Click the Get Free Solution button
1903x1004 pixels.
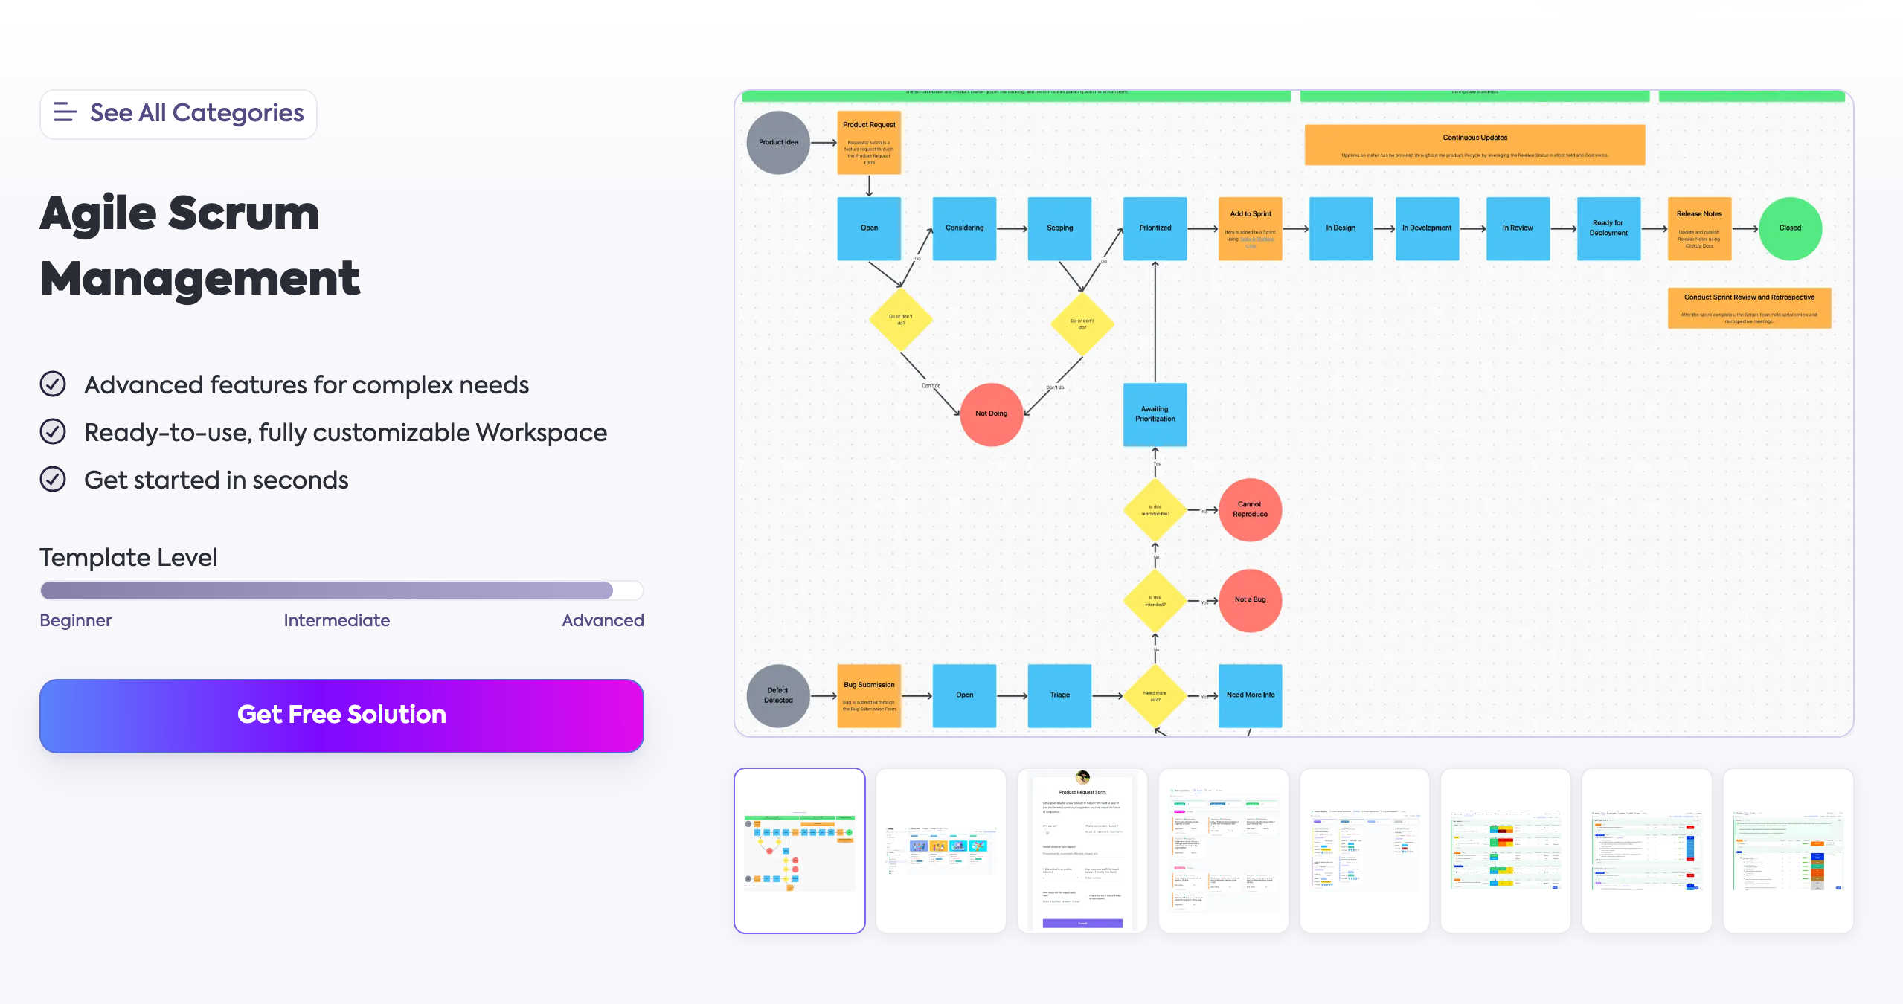(341, 715)
